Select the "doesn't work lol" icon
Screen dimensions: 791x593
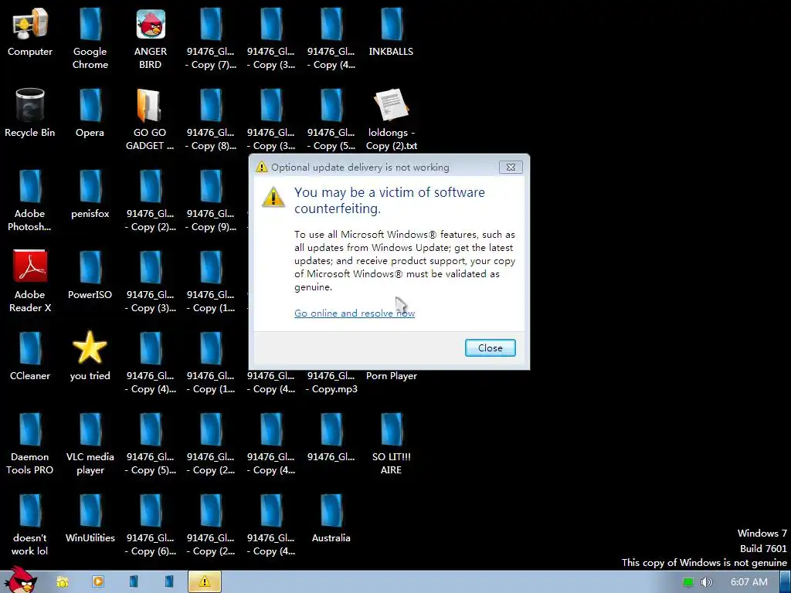(30, 525)
